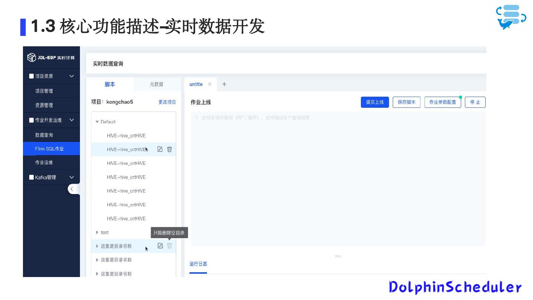Screen dimensions: 533x300
Task: Click the JDL-BDP logo icon
Action: click(31, 57)
